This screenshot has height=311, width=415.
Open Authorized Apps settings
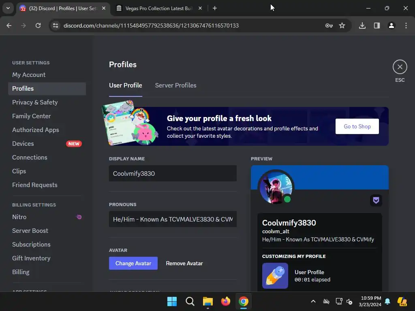coord(47,130)
